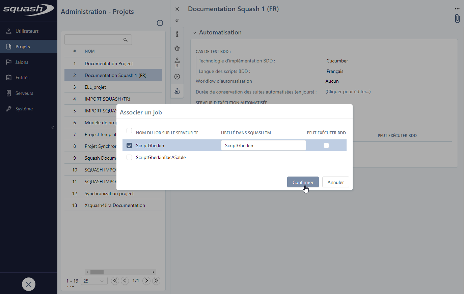Image resolution: width=464 pixels, height=294 pixels.
Task: Open the information anchor icon
Action: coord(177,34)
